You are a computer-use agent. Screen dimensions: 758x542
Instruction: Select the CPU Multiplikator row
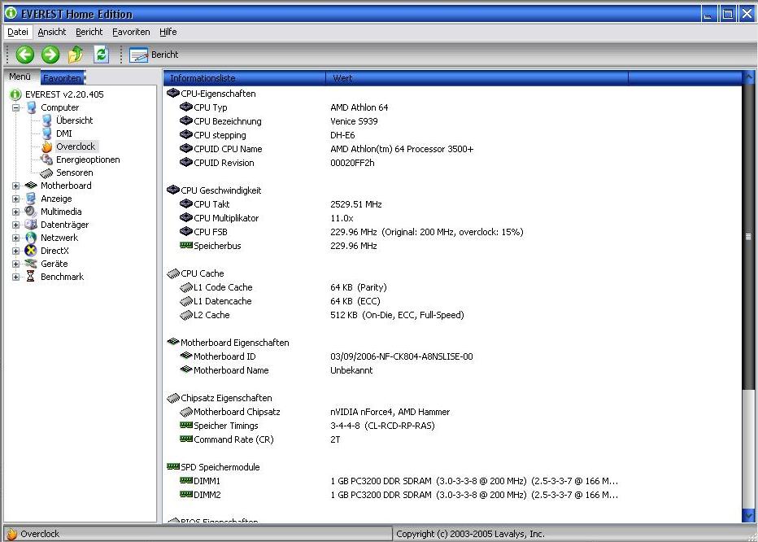click(452, 218)
